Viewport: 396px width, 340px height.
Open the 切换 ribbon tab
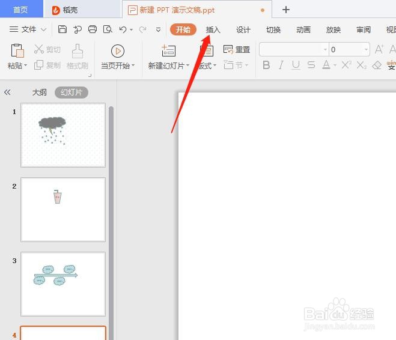[x=273, y=30]
